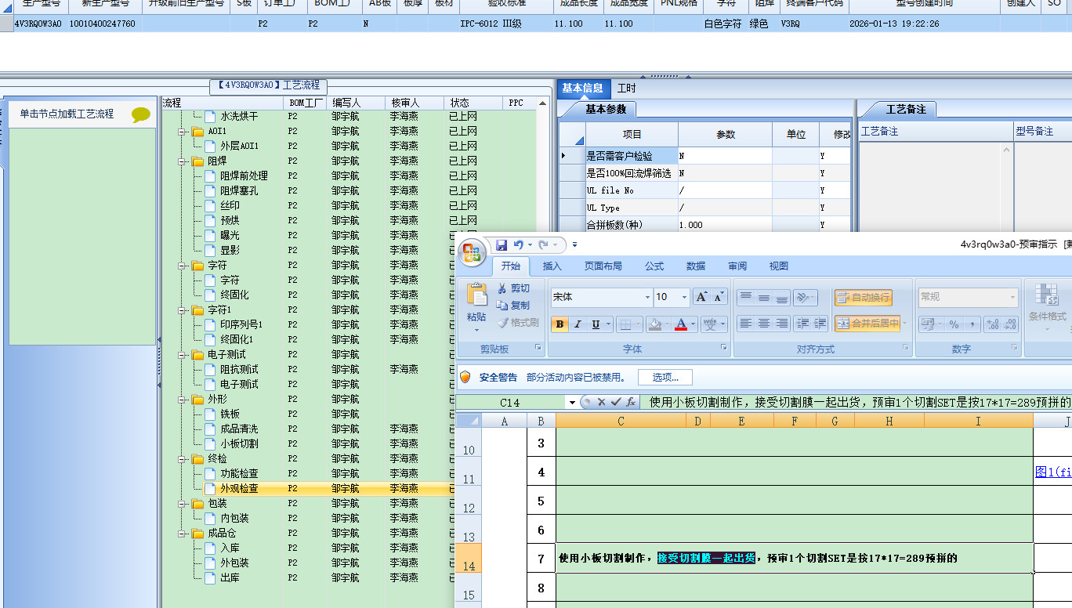Align cell text right
Screen dimensions: 1072x608
[x=781, y=324]
